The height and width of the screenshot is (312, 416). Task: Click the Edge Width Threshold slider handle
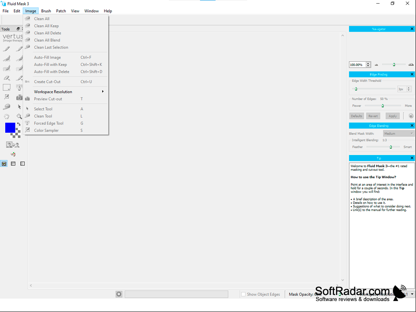[x=356, y=89]
